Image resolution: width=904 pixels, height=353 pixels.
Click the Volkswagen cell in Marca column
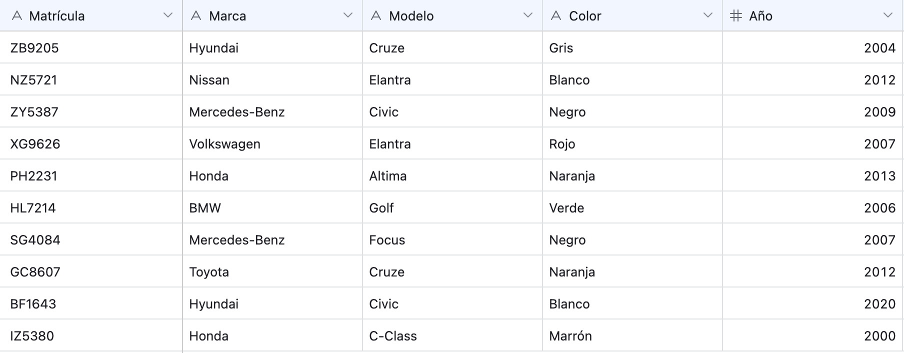click(224, 144)
